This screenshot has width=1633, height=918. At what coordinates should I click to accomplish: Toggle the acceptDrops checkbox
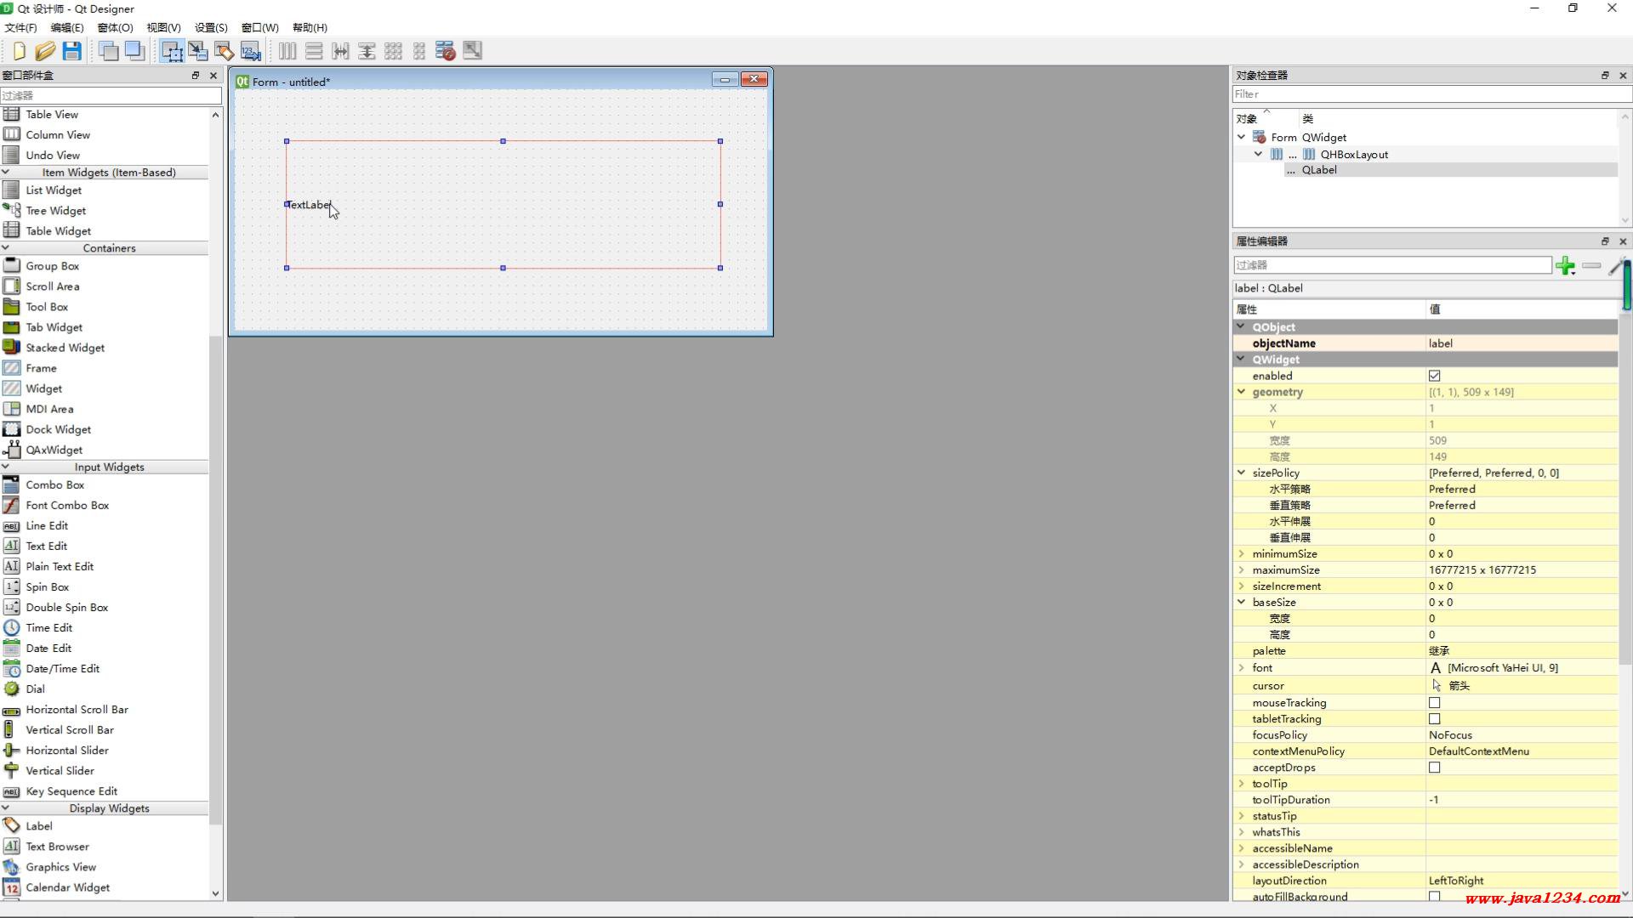1434,768
